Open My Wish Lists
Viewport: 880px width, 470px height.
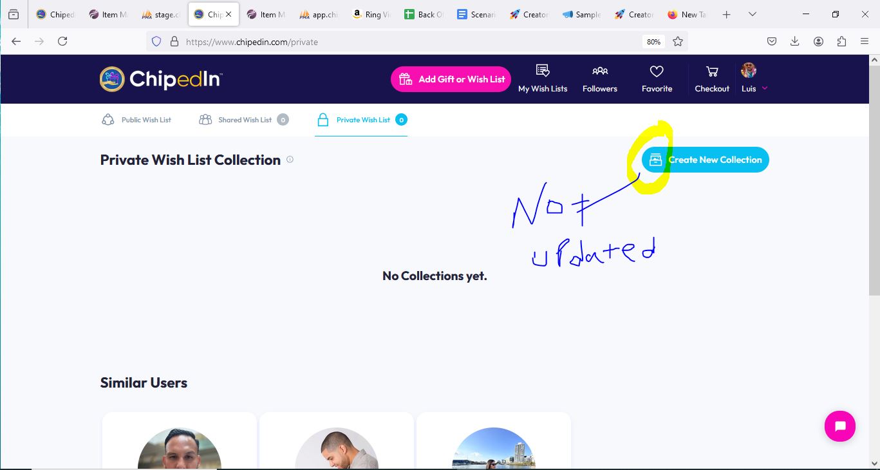[543, 79]
